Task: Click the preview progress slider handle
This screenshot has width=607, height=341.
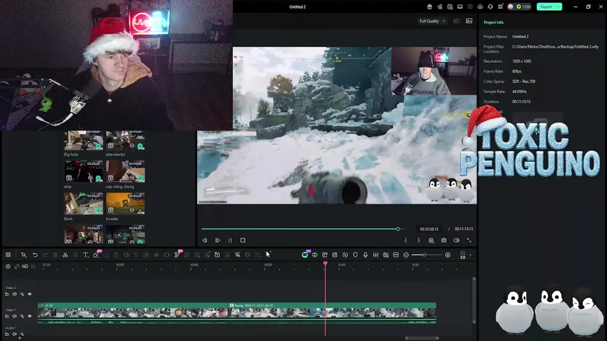Action: [x=398, y=229]
